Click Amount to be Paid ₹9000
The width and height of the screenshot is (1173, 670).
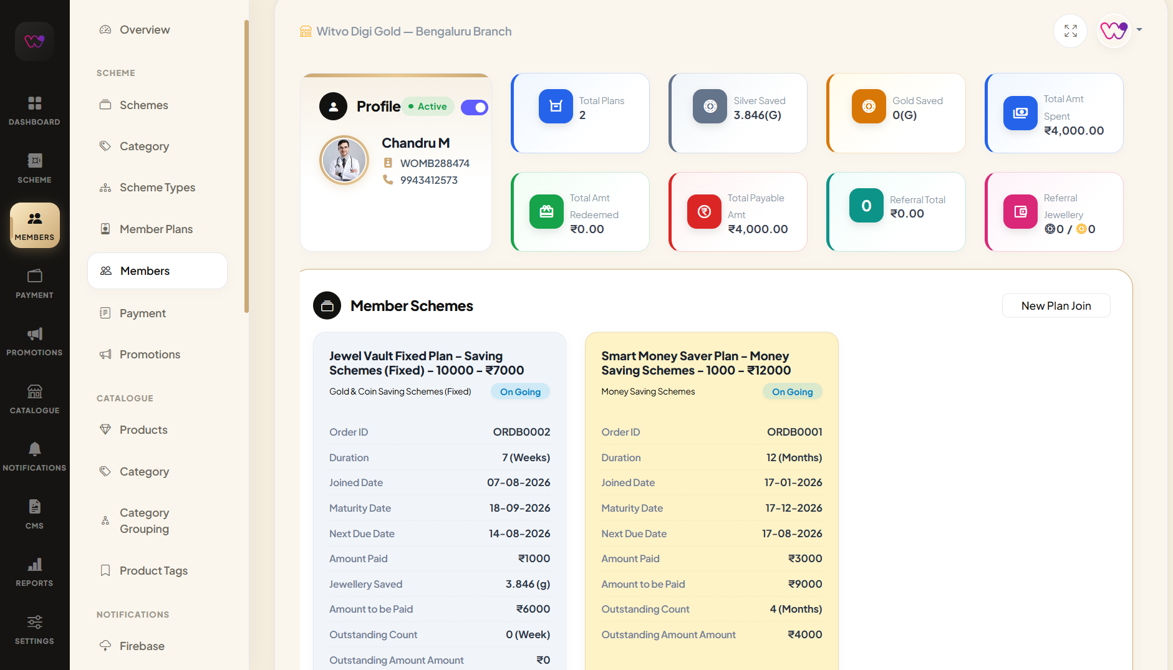805,584
